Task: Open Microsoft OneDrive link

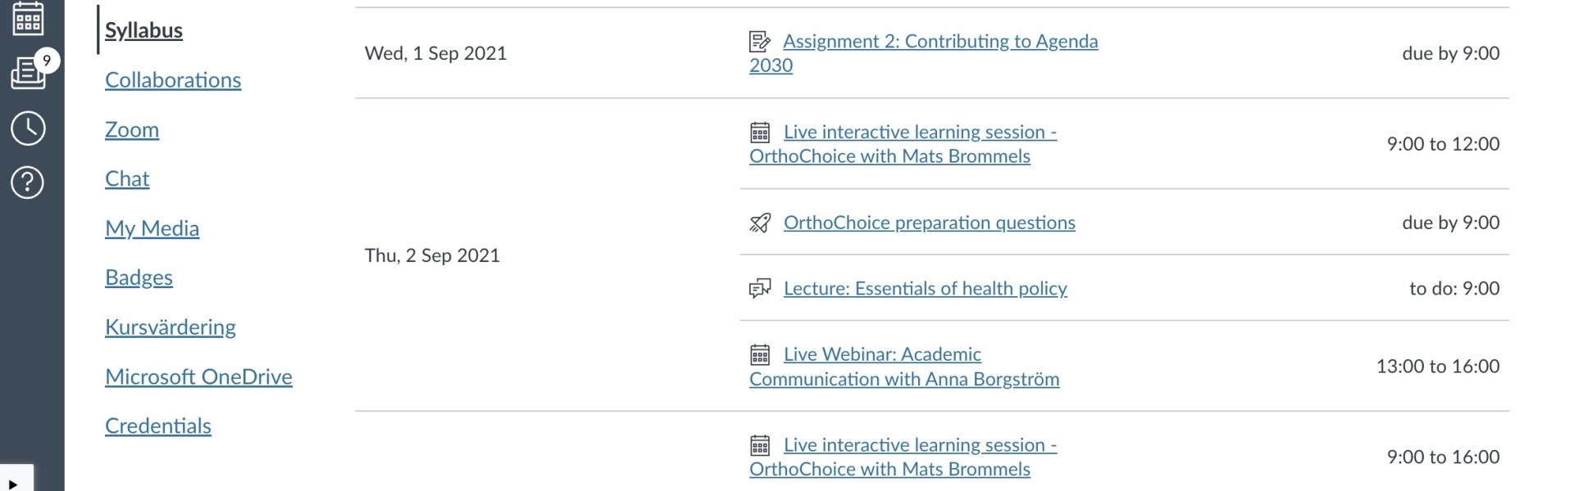Action: coord(198,376)
